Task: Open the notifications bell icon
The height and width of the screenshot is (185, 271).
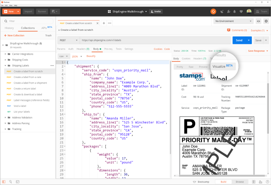Action: coord(234,11)
